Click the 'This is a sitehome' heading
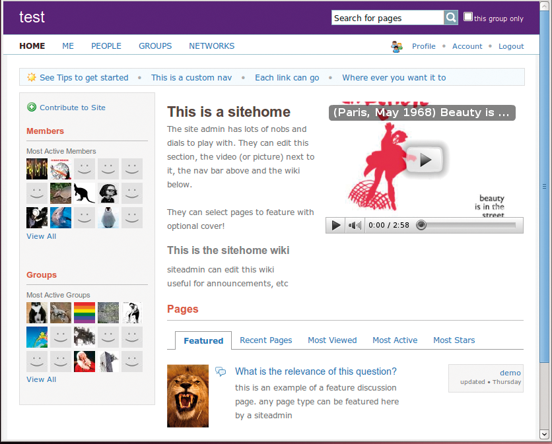Image resolution: width=552 pixels, height=444 pixels. (229, 112)
